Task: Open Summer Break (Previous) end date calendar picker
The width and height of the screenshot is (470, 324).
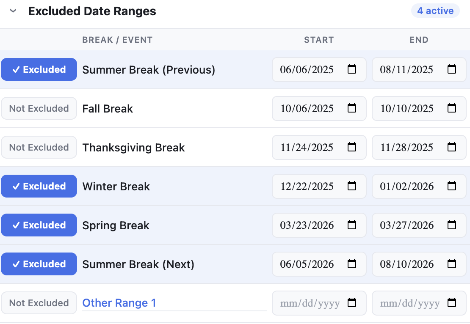Action: 452,69
